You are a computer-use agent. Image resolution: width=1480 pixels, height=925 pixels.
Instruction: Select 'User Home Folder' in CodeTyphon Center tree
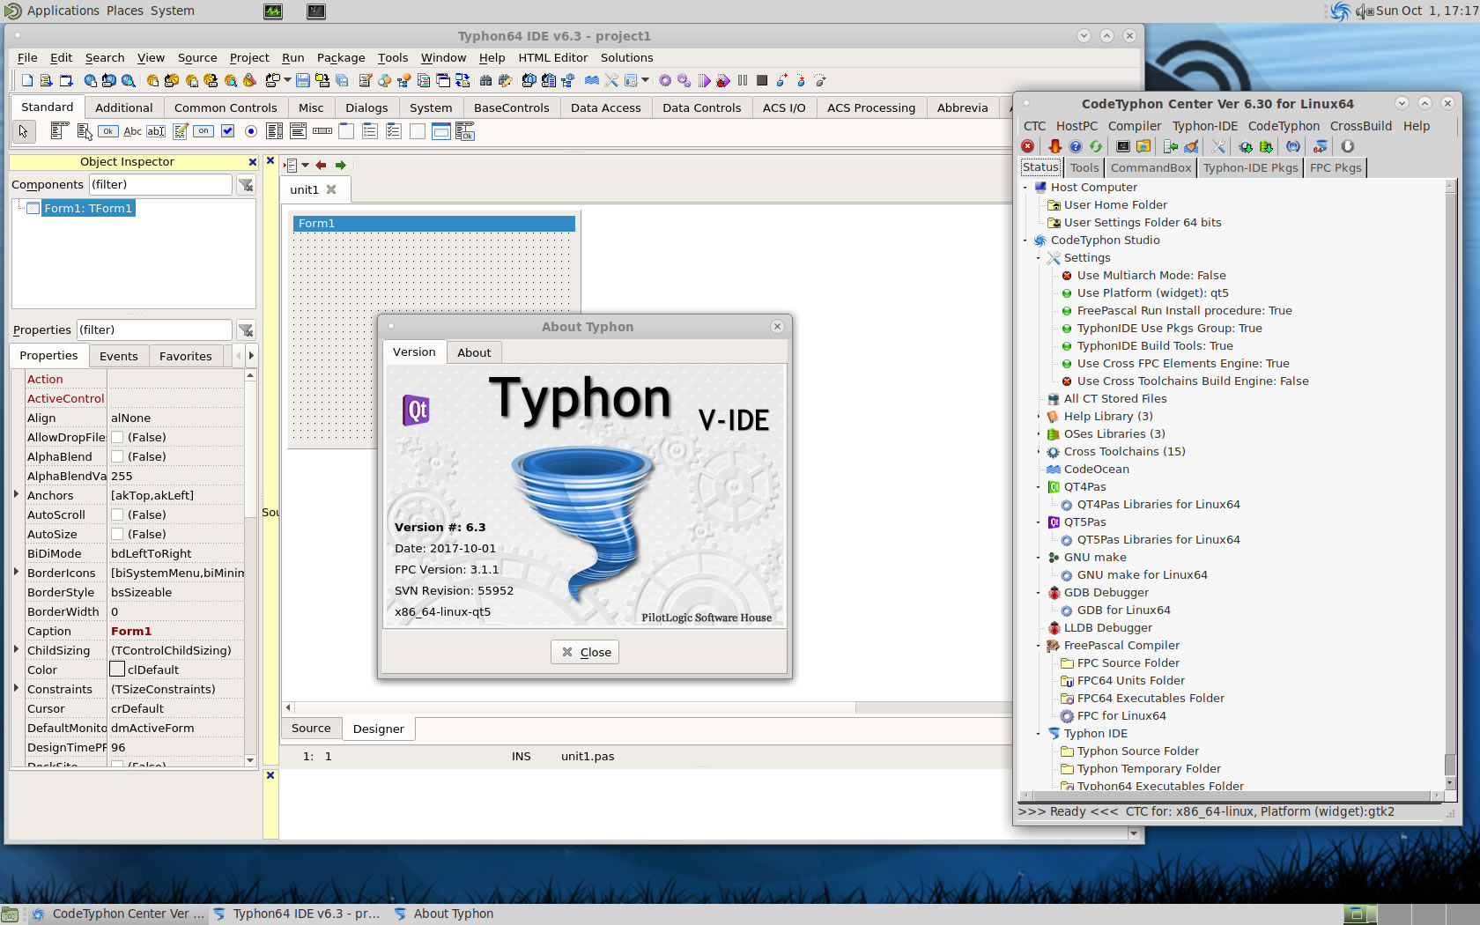(x=1114, y=204)
